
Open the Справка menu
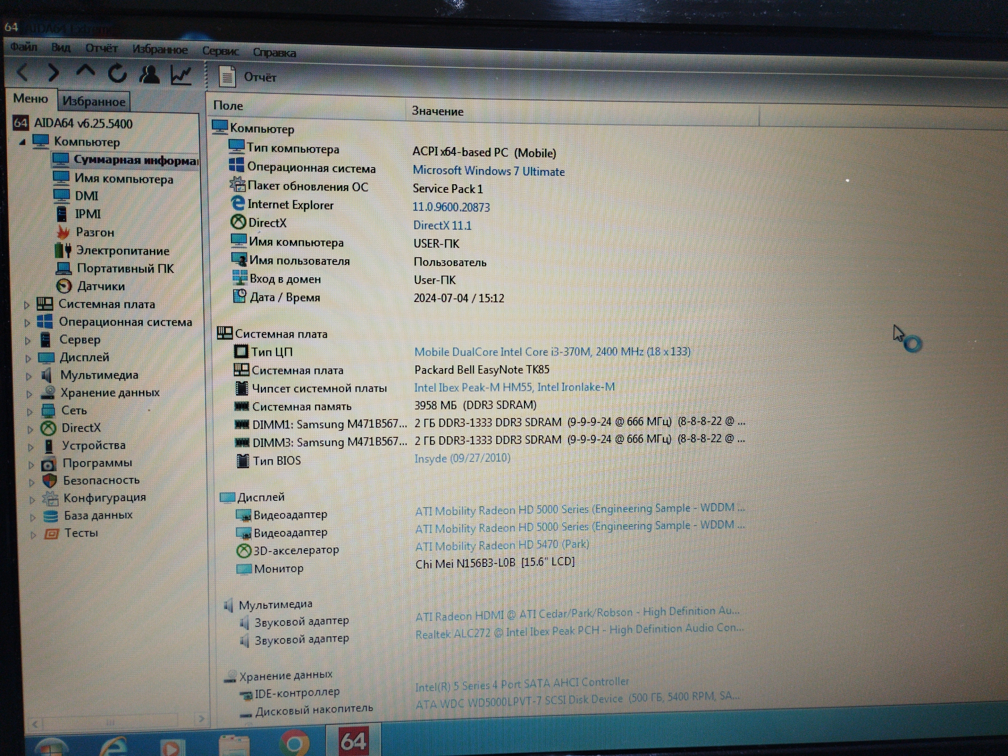click(x=274, y=52)
